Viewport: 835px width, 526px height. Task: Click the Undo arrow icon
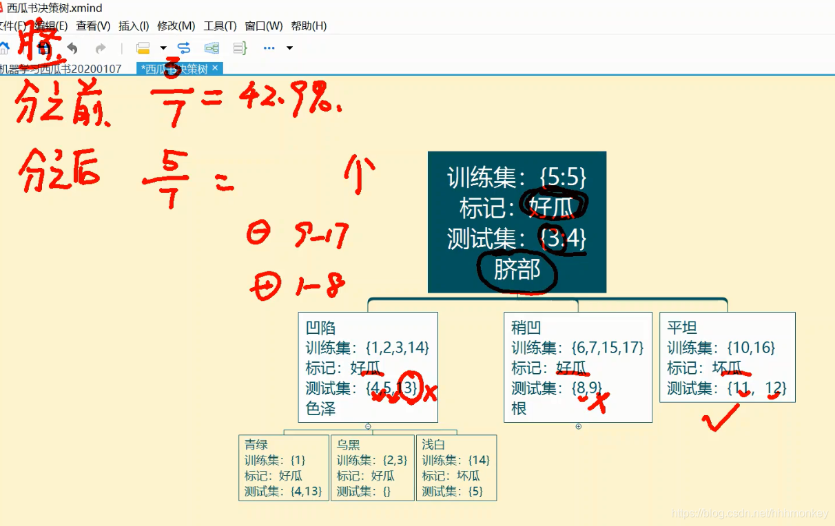point(72,48)
